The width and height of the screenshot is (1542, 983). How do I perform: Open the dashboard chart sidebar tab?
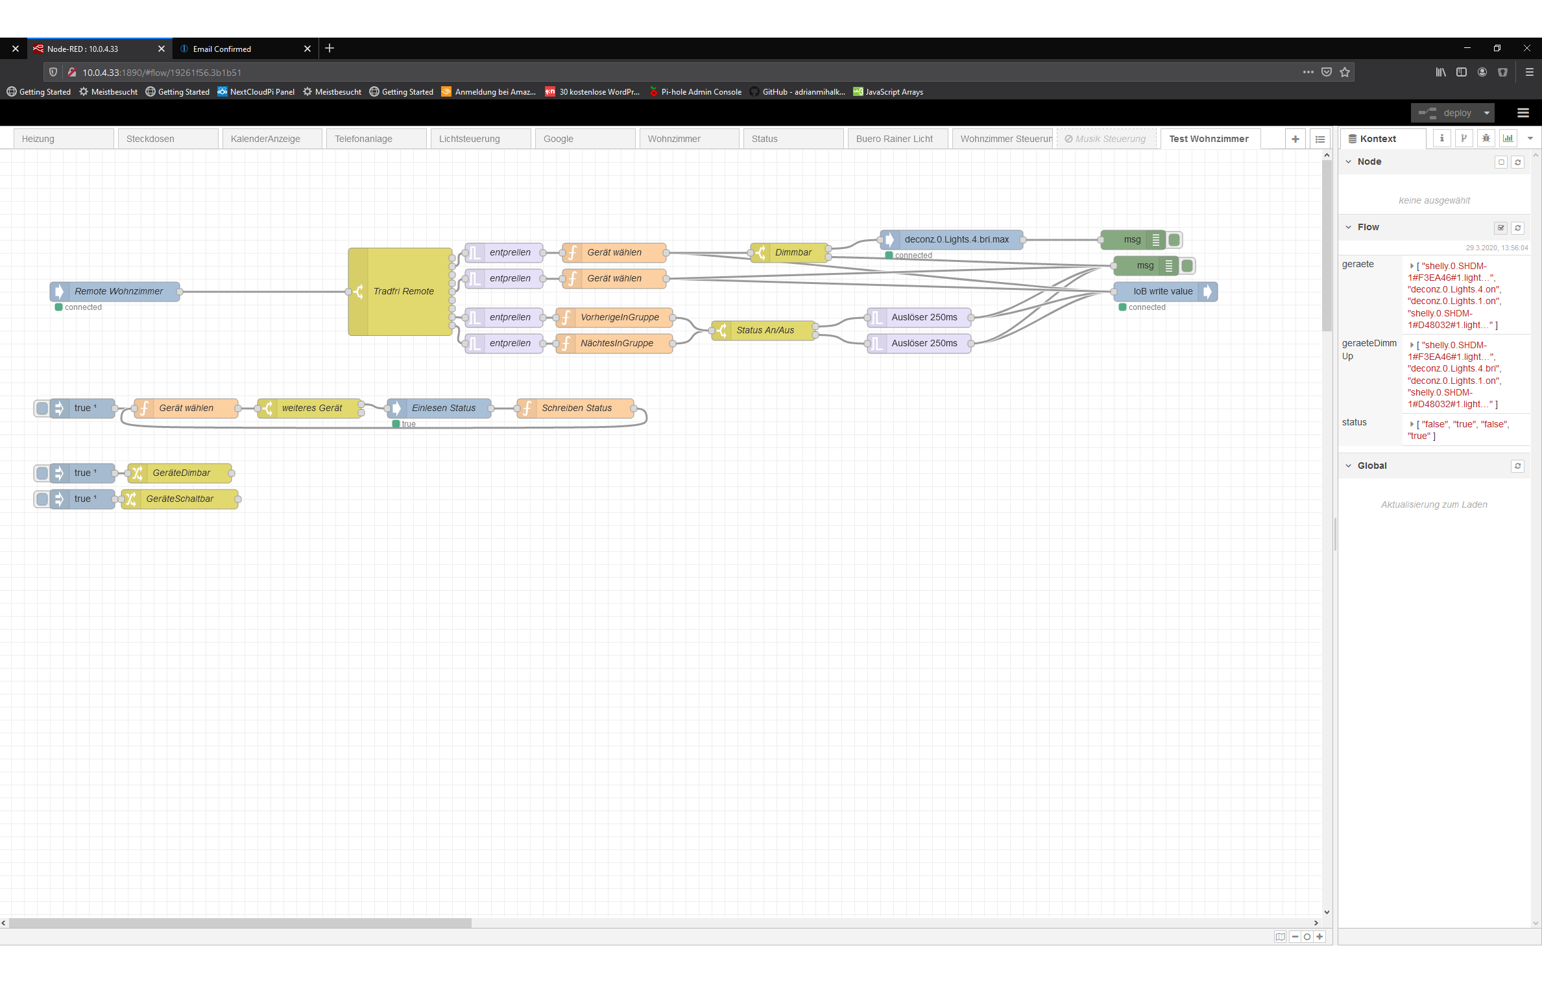tap(1508, 138)
